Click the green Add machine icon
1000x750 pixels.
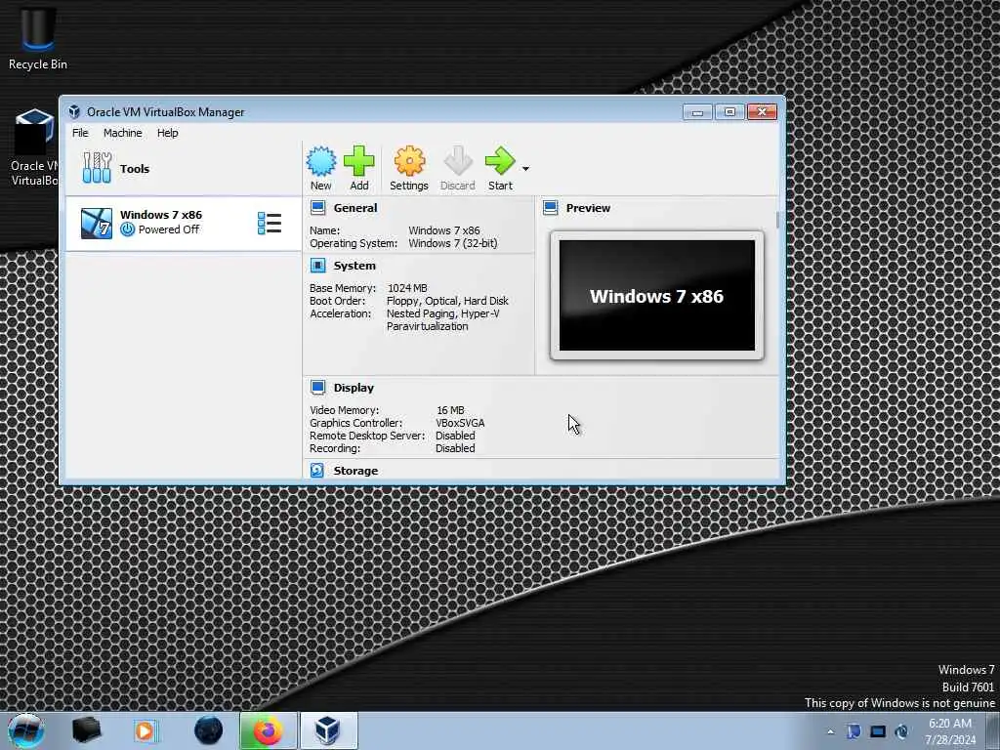[x=359, y=161]
